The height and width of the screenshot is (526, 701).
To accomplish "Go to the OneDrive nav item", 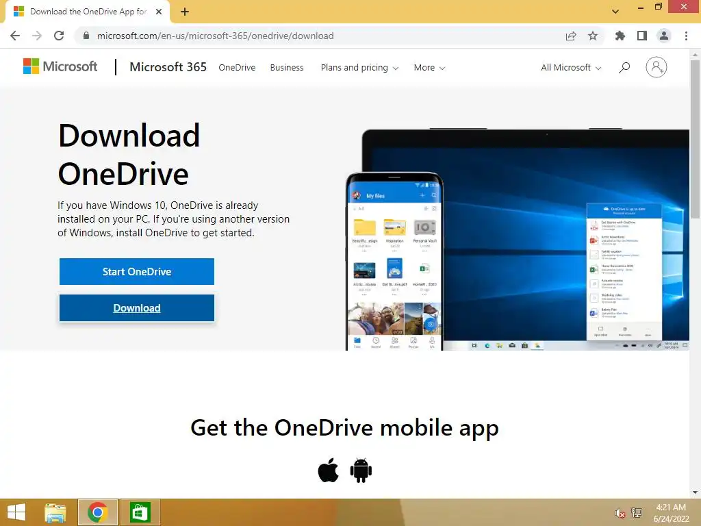I will click(x=237, y=68).
